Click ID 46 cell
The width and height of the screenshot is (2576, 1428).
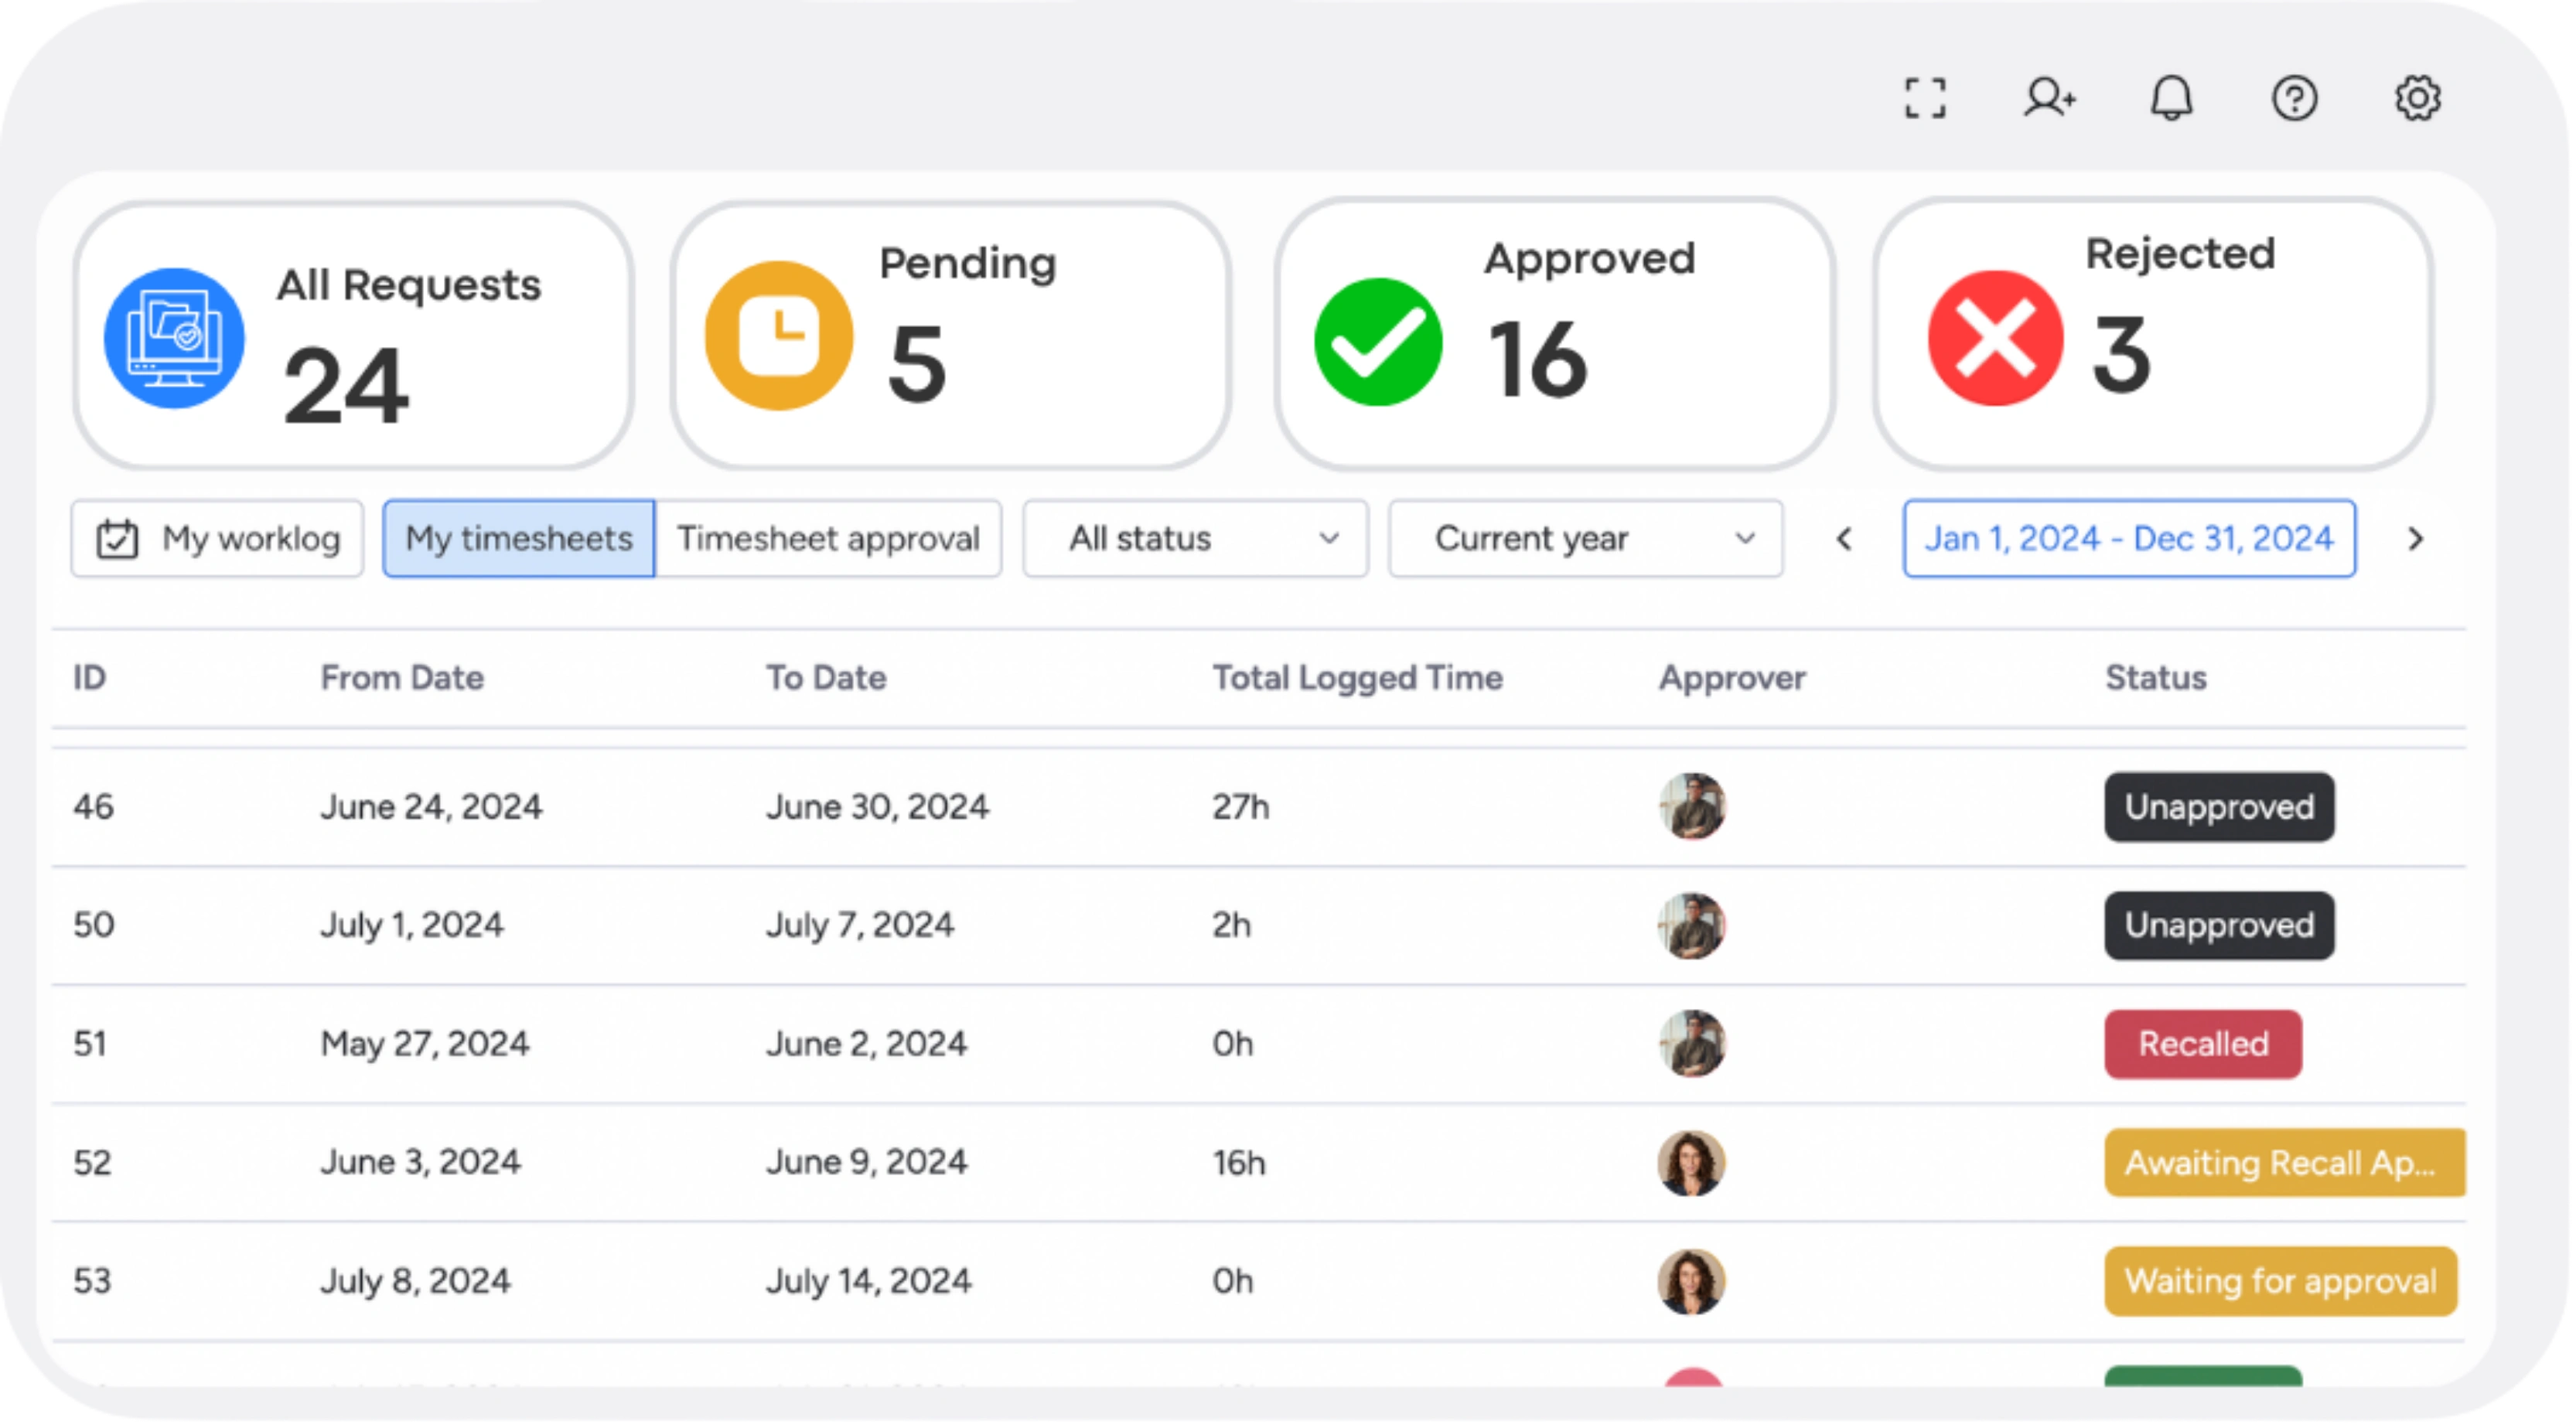click(93, 807)
